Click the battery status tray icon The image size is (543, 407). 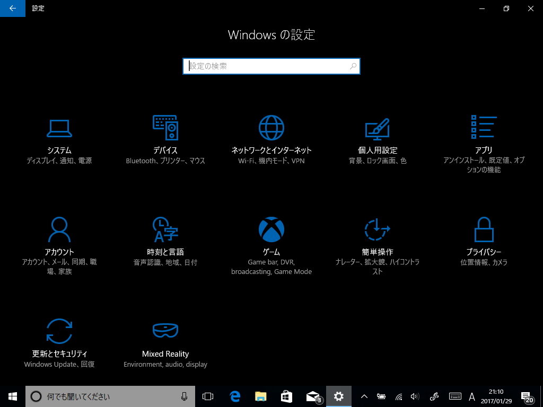[381, 396]
